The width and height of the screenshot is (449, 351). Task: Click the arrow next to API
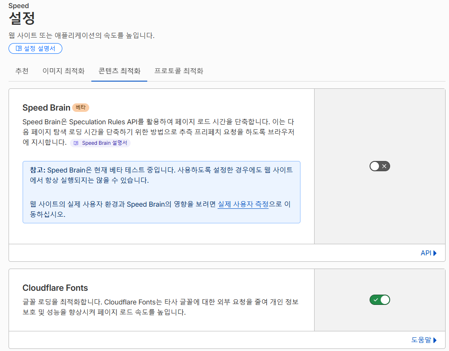point(435,253)
